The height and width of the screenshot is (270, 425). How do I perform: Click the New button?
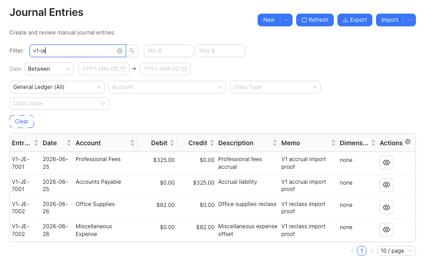click(x=269, y=20)
